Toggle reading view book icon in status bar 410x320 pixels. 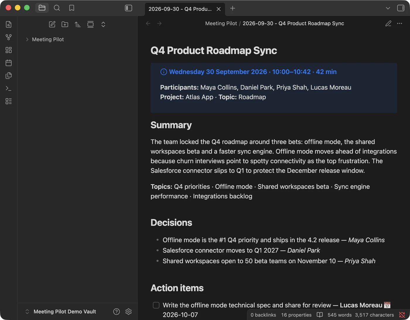pyautogui.click(x=320, y=315)
